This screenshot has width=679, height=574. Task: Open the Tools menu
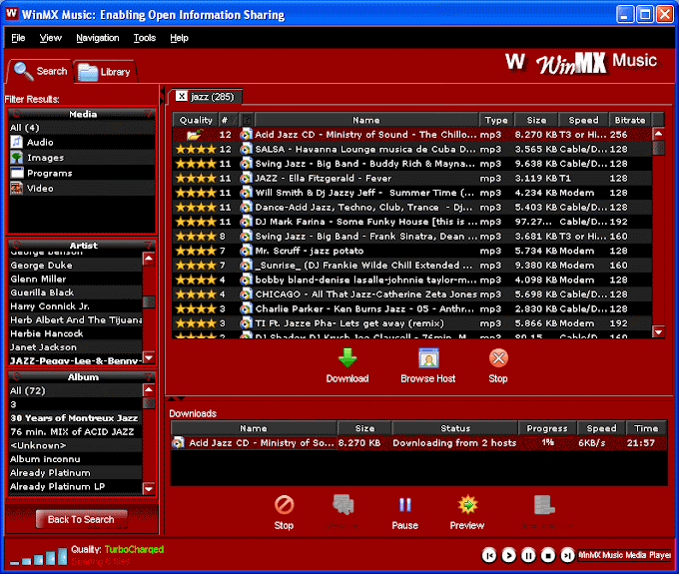coord(145,38)
